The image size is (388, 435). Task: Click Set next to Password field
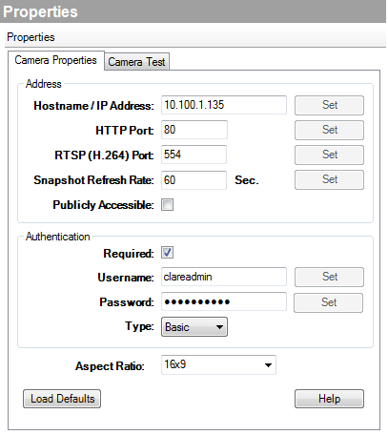coord(328,302)
